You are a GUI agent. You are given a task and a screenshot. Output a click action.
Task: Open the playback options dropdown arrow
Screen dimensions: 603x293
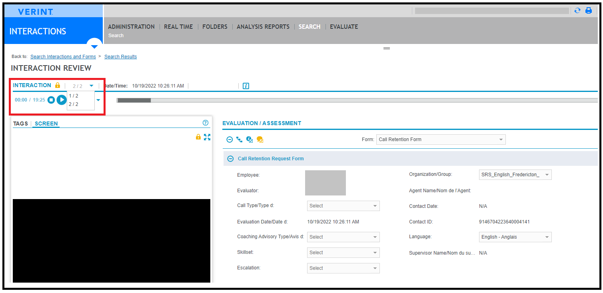98,100
